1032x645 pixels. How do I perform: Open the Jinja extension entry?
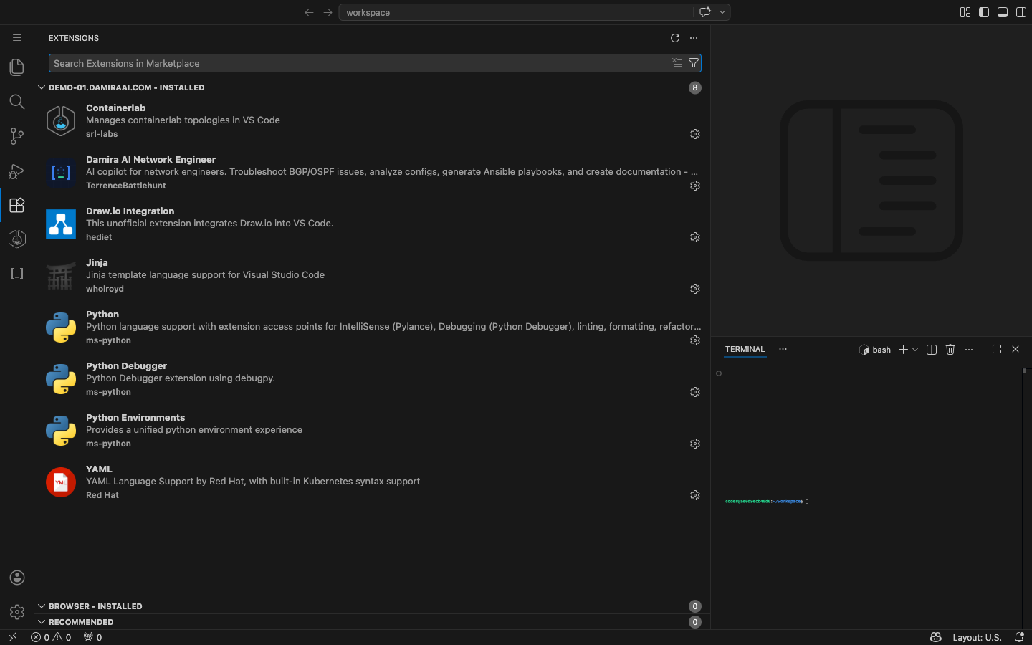pos(372,276)
